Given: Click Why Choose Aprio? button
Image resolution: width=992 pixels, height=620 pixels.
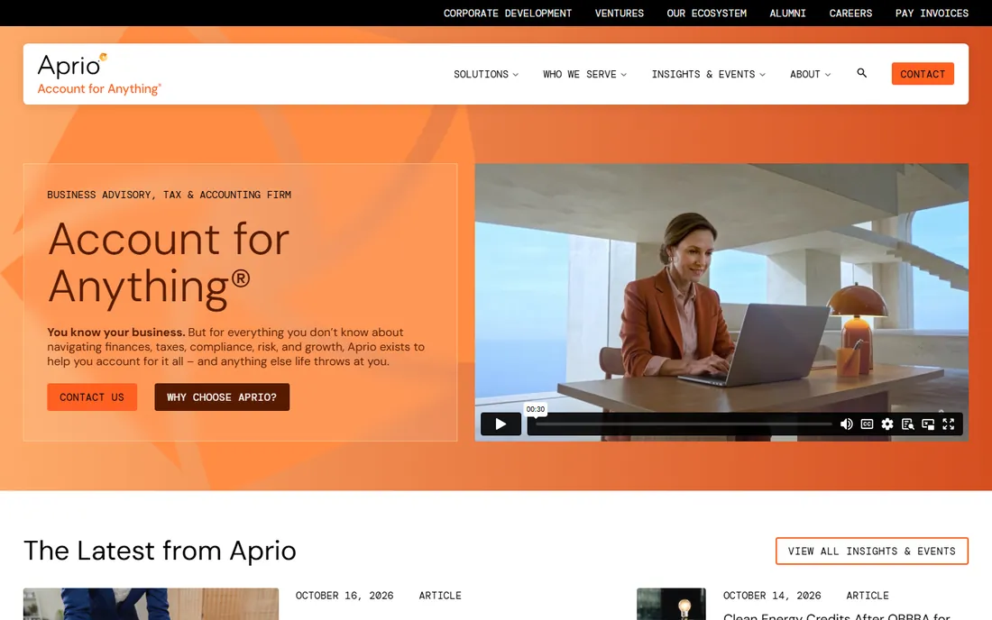Looking at the screenshot, I should click(222, 397).
